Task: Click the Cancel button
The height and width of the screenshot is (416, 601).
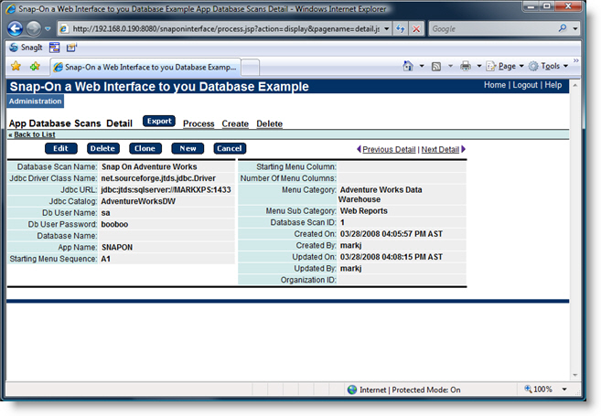Action: click(230, 149)
